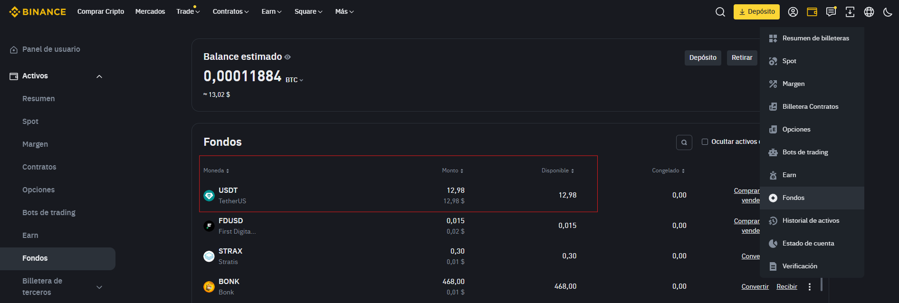Image resolution: width=899 pixels, height=303 pixels.
Task: Click the Spot icon in wallet menu
Action: pyautogui.click(x=773, y=61)
